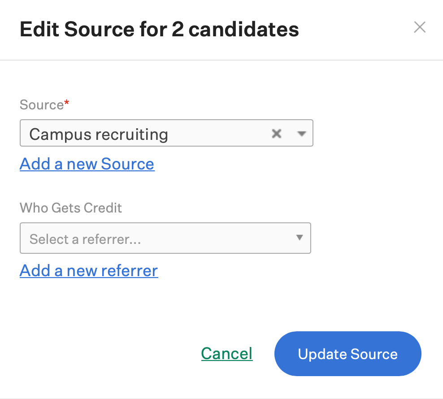
Task: Focus the Select a referrer placeholder text
Action: coord(85,239)
